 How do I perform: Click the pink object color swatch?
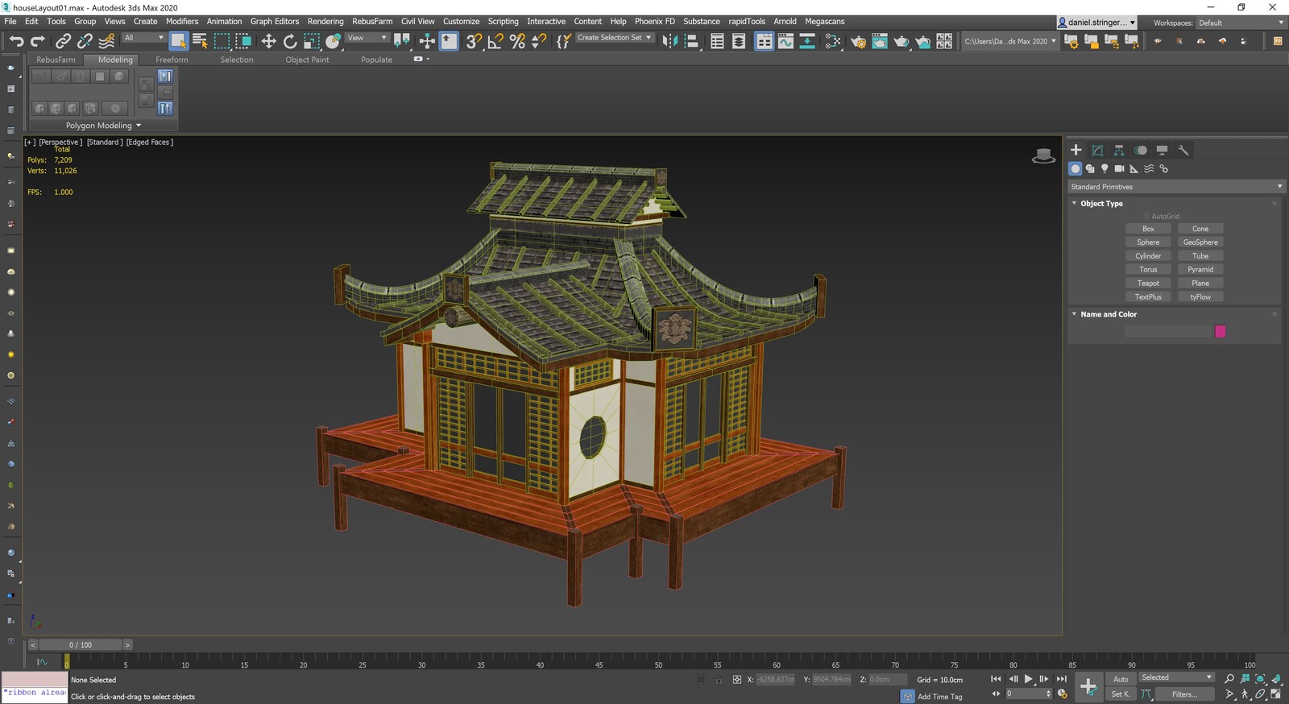coord(1220,331)
